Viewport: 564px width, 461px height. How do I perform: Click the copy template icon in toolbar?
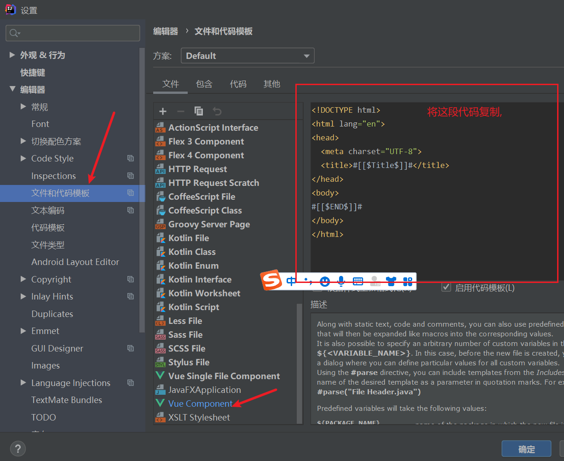(199, 111)
